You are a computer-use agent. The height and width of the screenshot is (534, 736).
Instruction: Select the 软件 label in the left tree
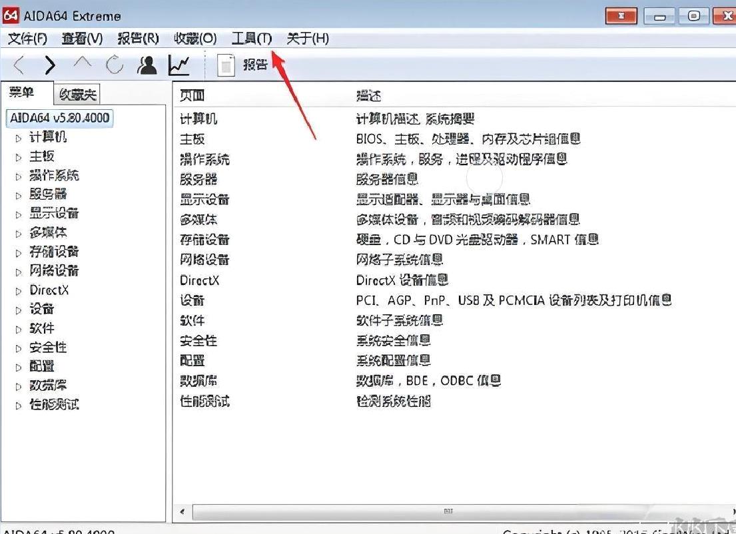tap(42, 328)
